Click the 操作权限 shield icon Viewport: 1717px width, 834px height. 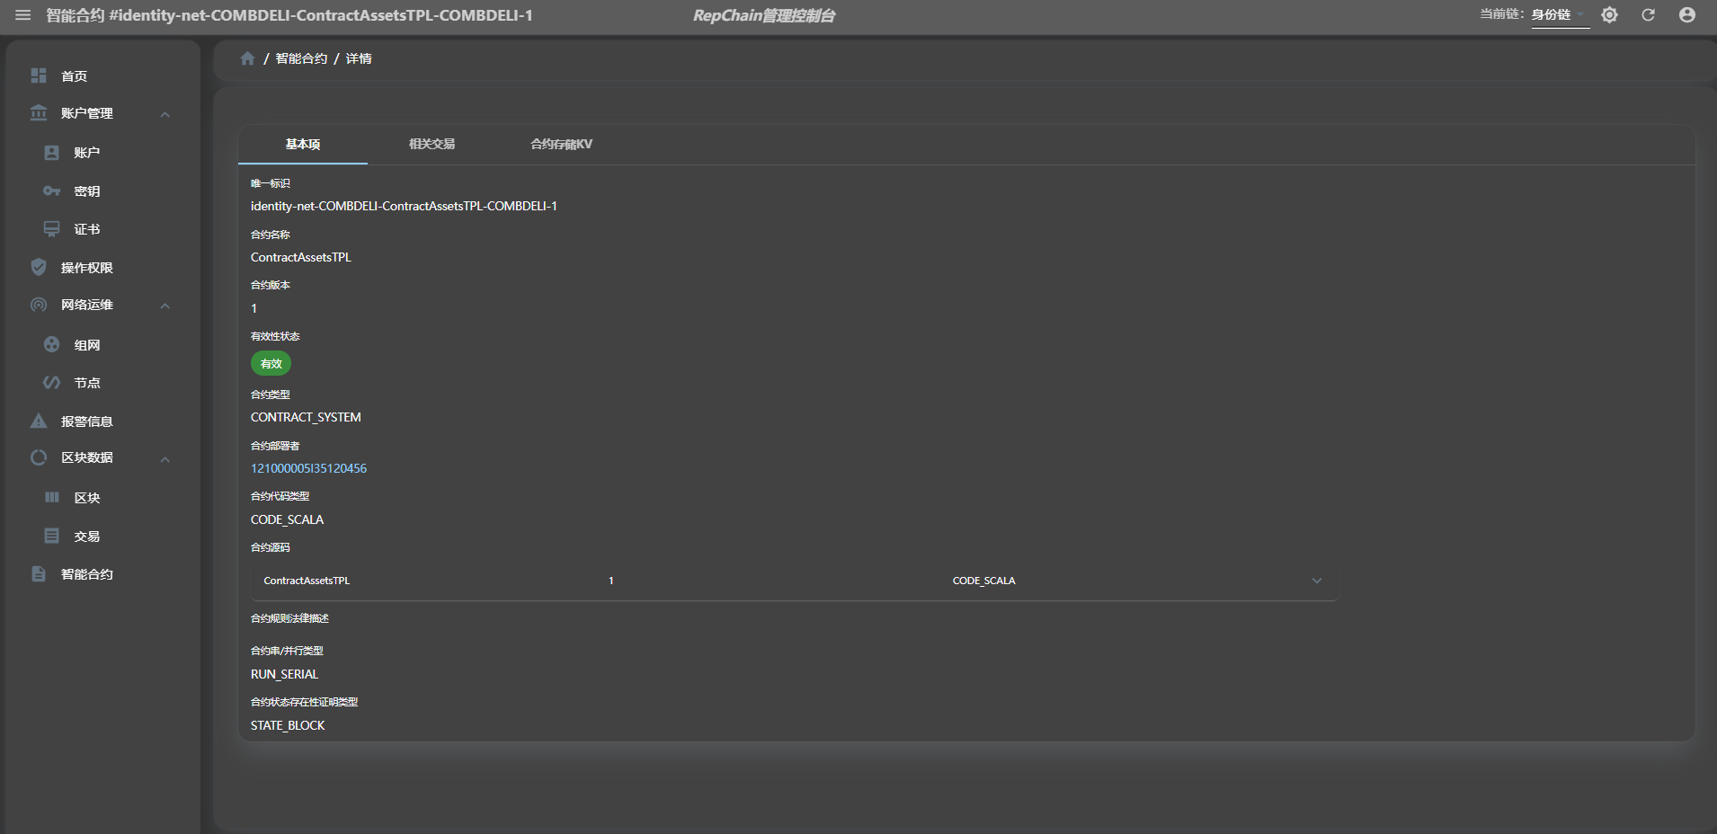[39, 267]
